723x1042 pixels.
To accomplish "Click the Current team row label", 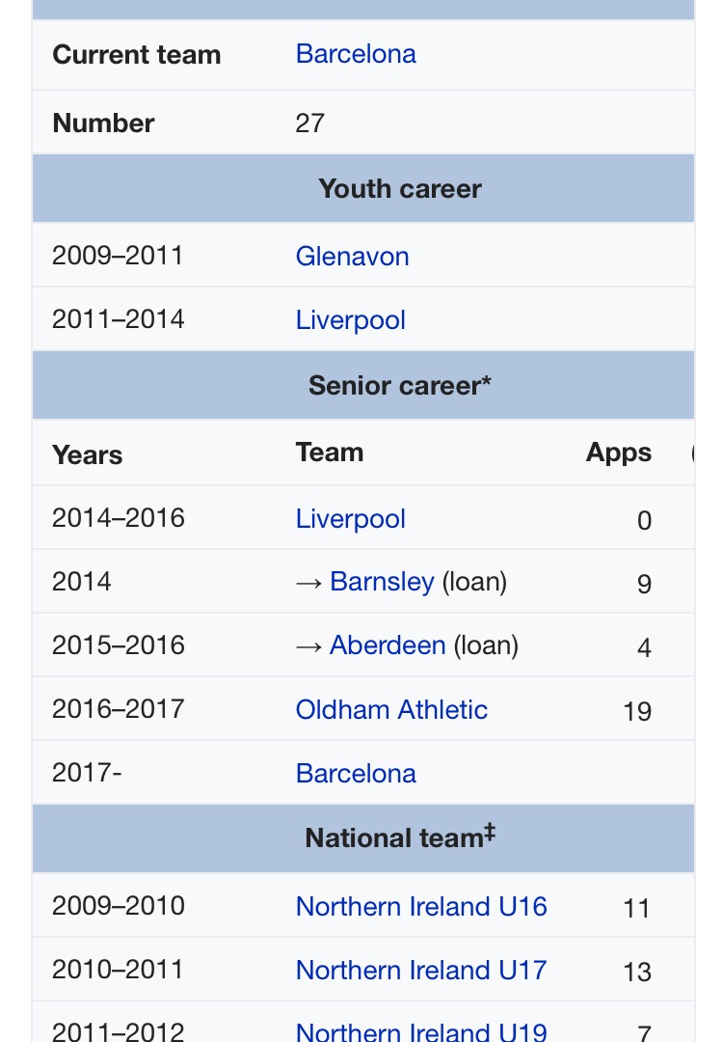I will coord(137,55).
